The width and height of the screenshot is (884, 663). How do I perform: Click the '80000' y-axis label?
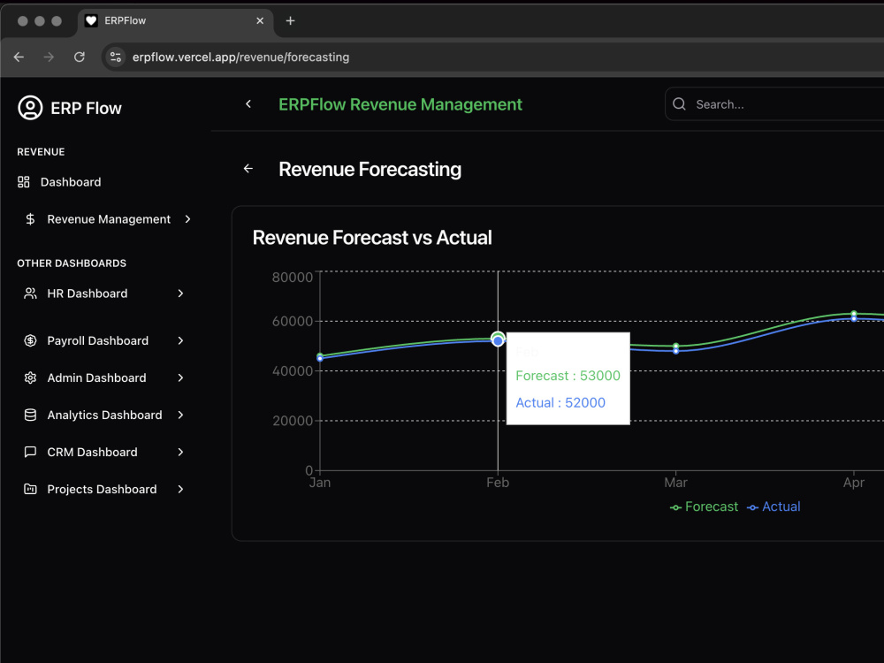point(292,278)
